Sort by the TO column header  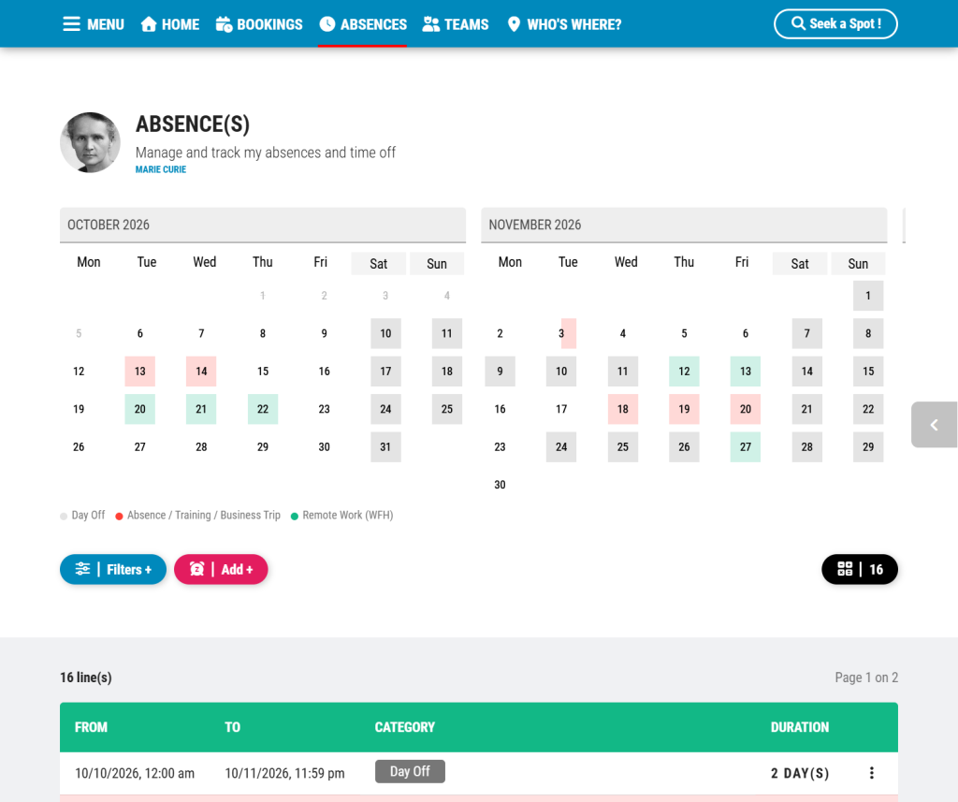tap(232, 727)
